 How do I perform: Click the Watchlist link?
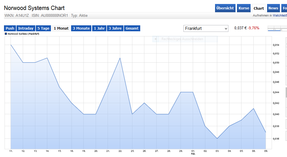pyautogui.click(x=279, y=15)
